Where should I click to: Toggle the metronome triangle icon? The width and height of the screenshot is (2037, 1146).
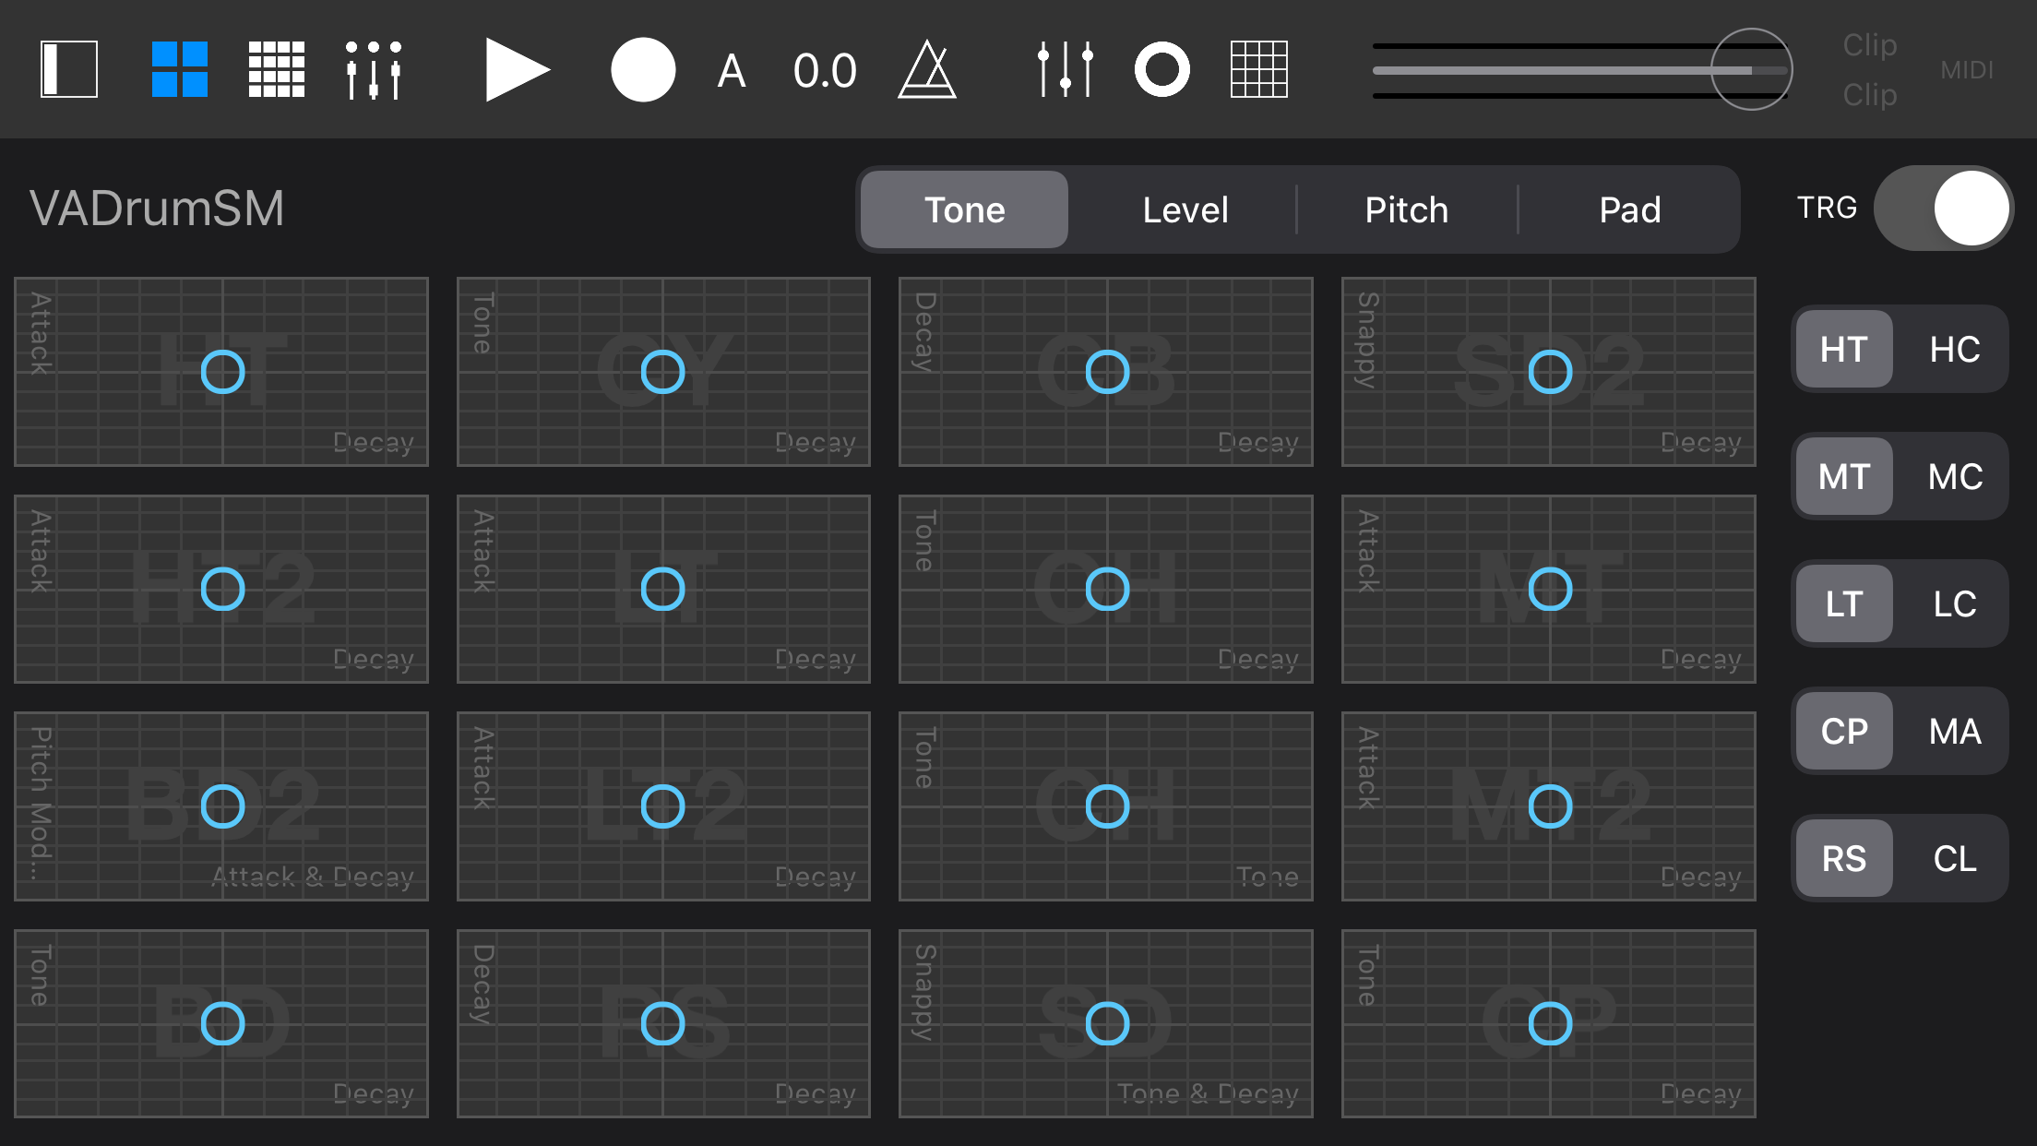[926, 69]
